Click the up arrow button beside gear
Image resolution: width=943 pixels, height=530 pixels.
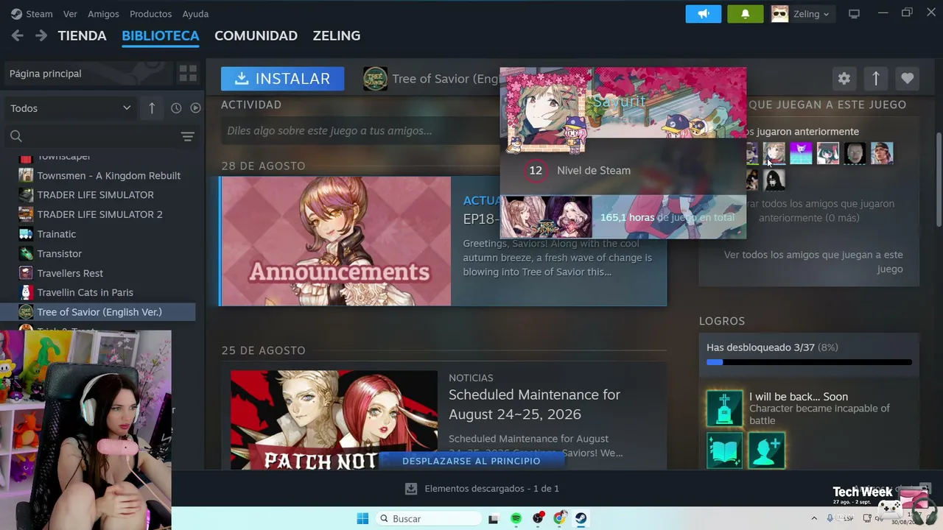[x=876, y=79]
